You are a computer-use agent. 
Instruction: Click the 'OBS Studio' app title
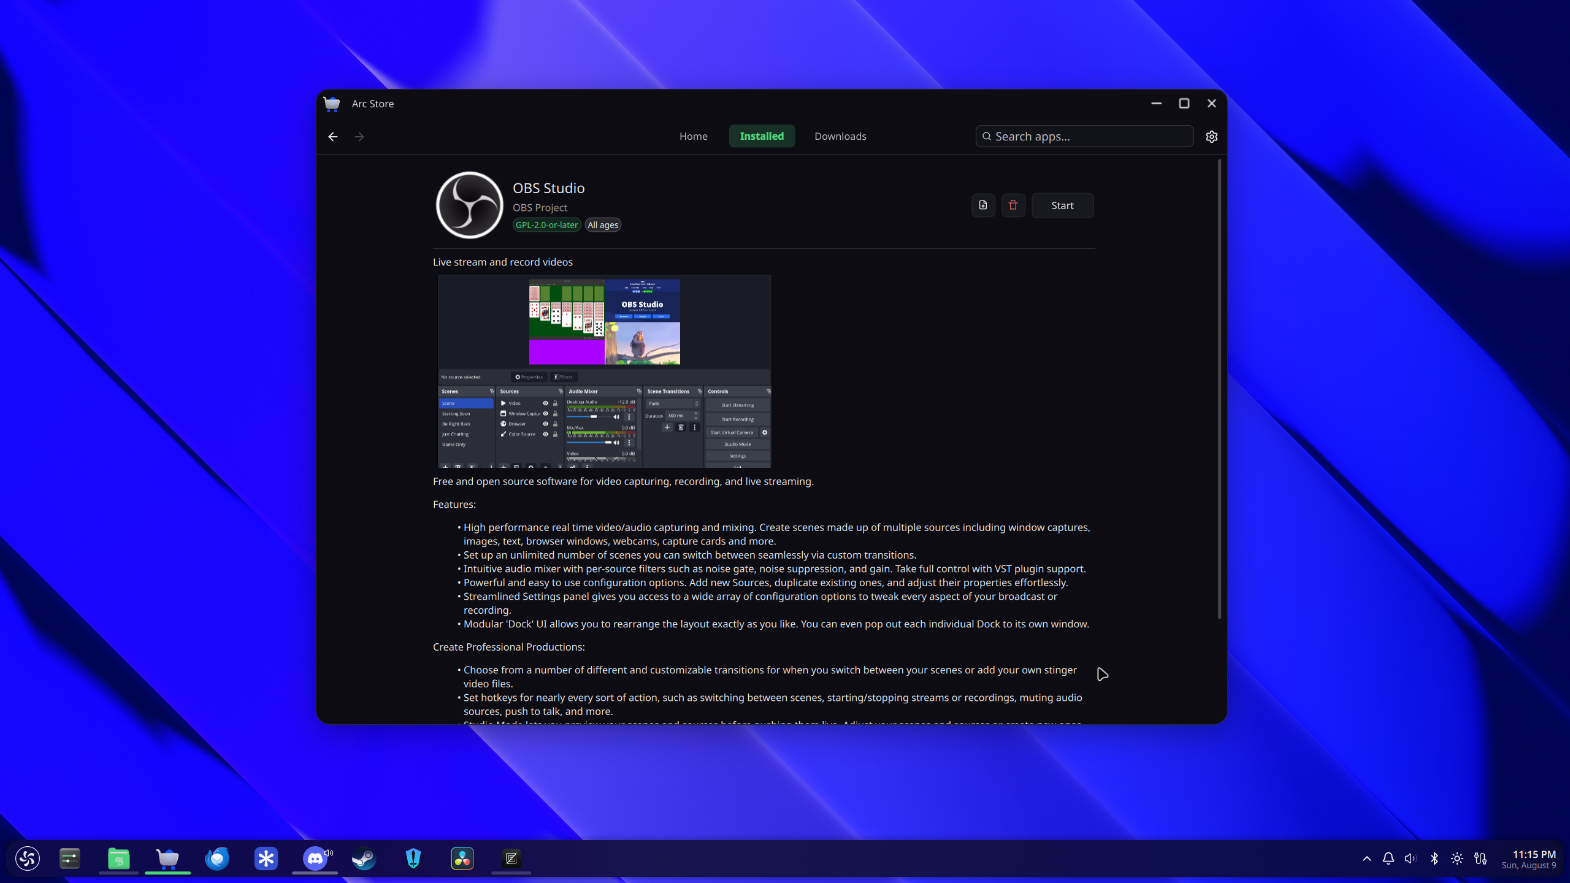[548, 188]
